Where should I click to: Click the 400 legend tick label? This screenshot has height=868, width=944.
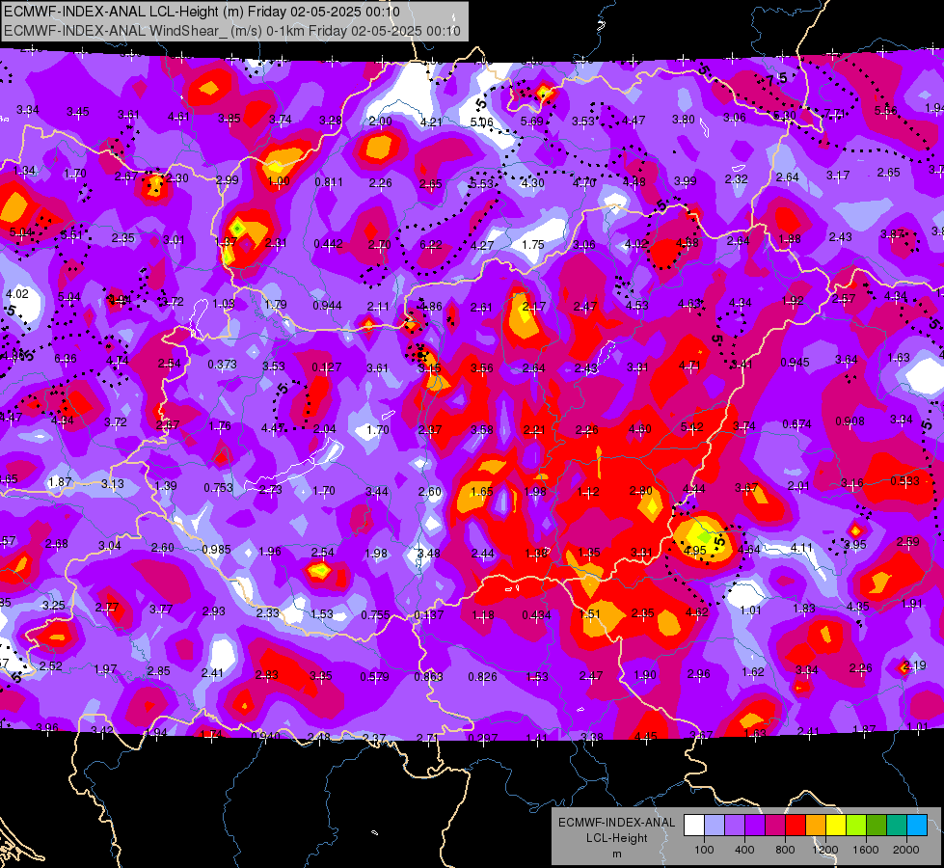coord(744,850)
